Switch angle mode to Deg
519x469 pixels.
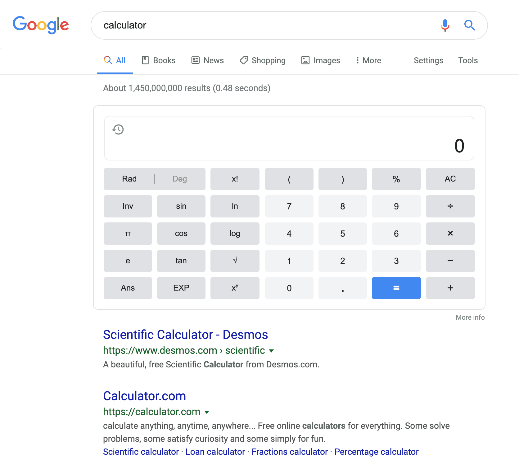coord(179,179)
